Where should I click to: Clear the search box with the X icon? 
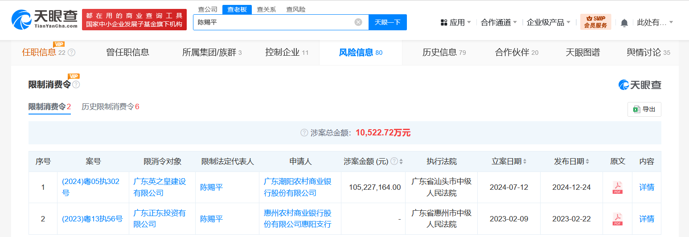tap(358, 22)
